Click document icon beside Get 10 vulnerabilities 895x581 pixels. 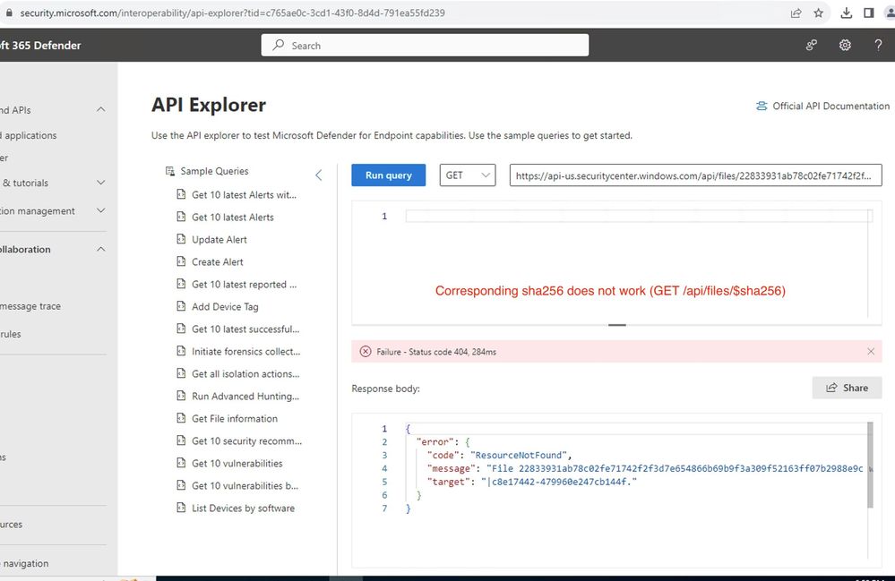[x=181, y=463]
